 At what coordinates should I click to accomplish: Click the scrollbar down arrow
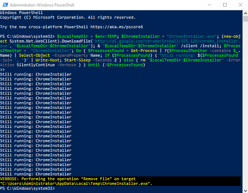245,190
